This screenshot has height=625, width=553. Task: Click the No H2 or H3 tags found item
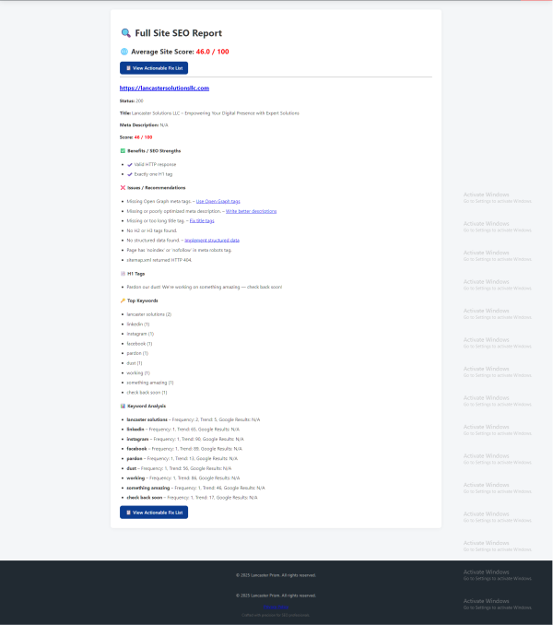point(152,230)
